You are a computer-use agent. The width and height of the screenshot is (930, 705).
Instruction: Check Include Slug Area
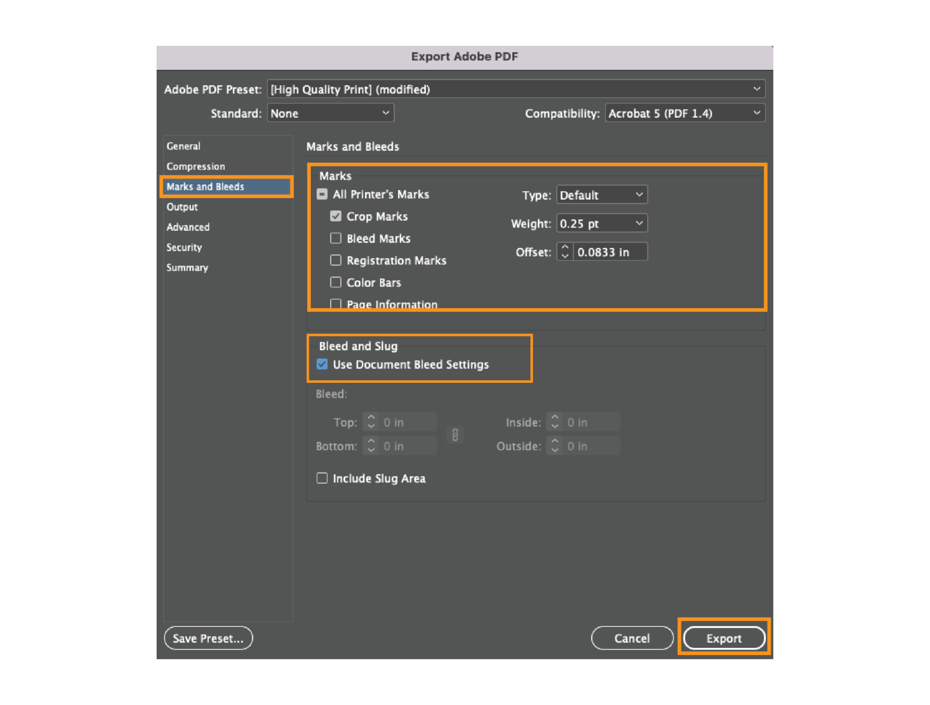click(322, 478)
